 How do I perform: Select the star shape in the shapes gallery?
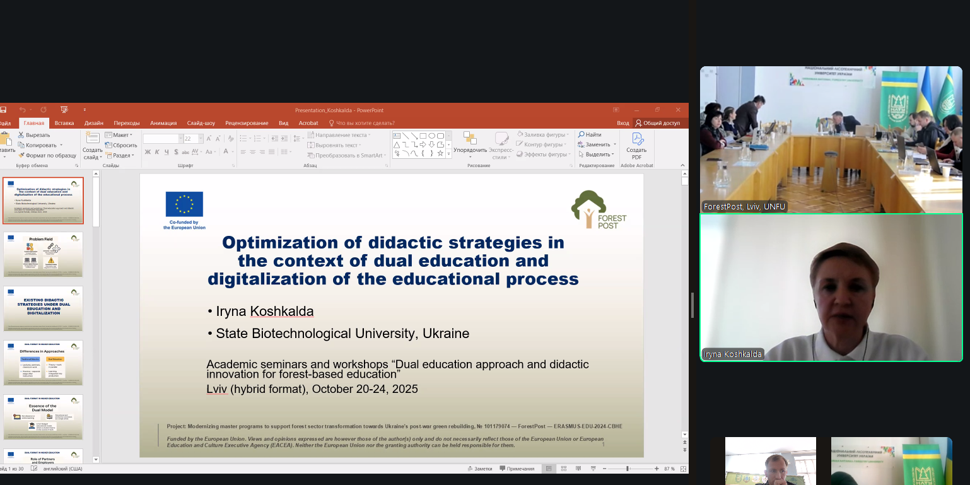440,153
